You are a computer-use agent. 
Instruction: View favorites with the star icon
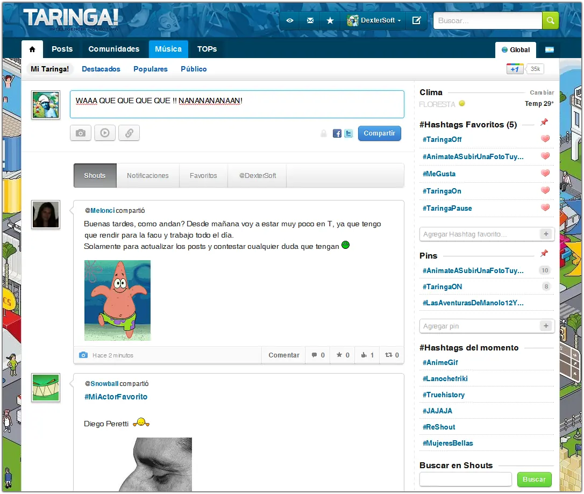click(x=330, y=20)
